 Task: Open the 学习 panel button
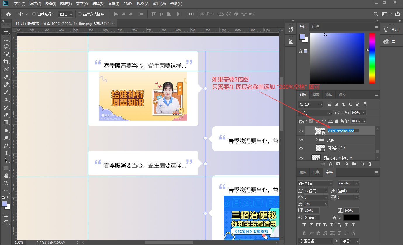pyautogui.click(x=392, y=30)
